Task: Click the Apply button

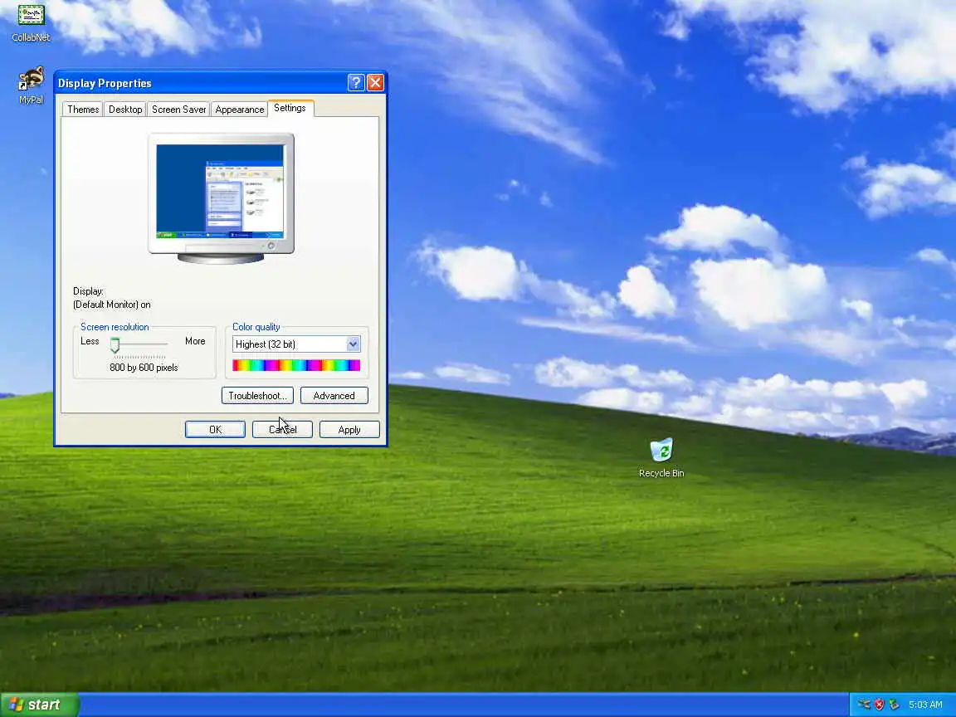Action: (x=349, y=430)
